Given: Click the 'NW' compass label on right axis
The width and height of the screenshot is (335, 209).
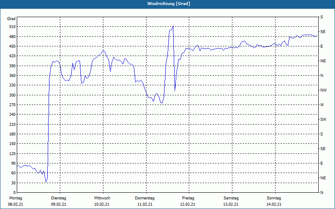Looking at the screenshot, I should [x=323, y=90].
